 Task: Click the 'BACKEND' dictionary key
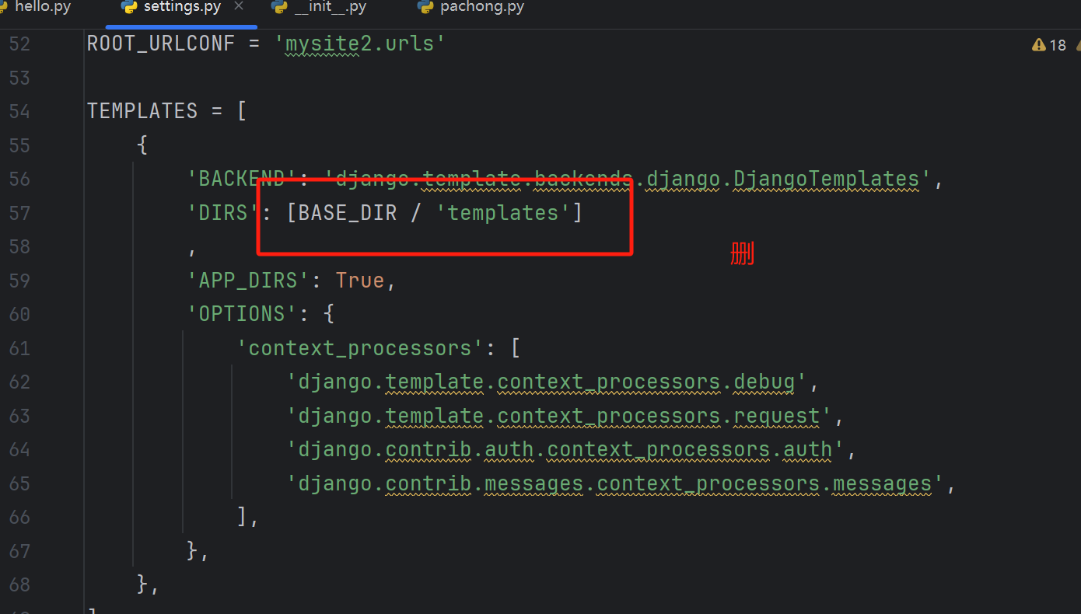click(x=242, y=179)
